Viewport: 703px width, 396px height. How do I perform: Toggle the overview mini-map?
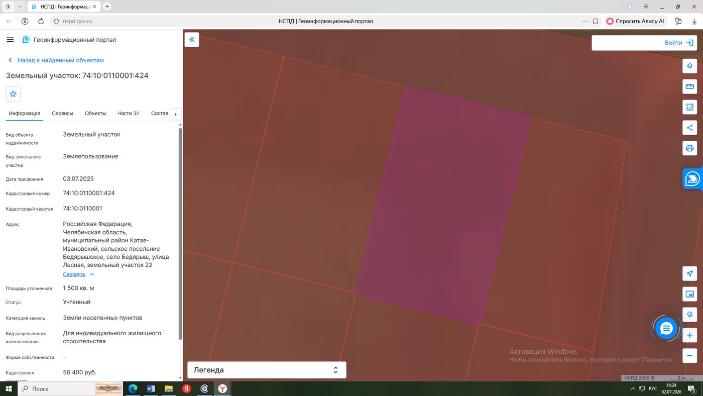(690, 294)
